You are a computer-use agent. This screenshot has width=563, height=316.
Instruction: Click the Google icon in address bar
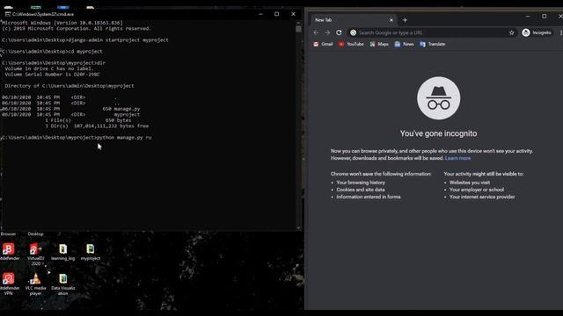(x=354, y=32)
